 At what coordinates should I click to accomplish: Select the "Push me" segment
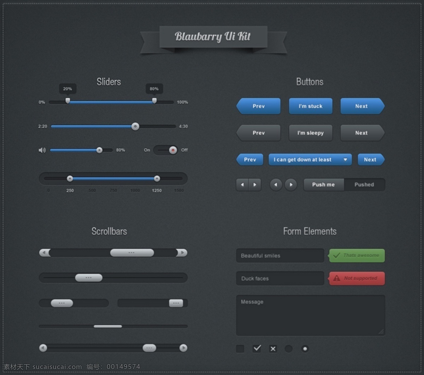pyautogui.click(x=324, y=184)
